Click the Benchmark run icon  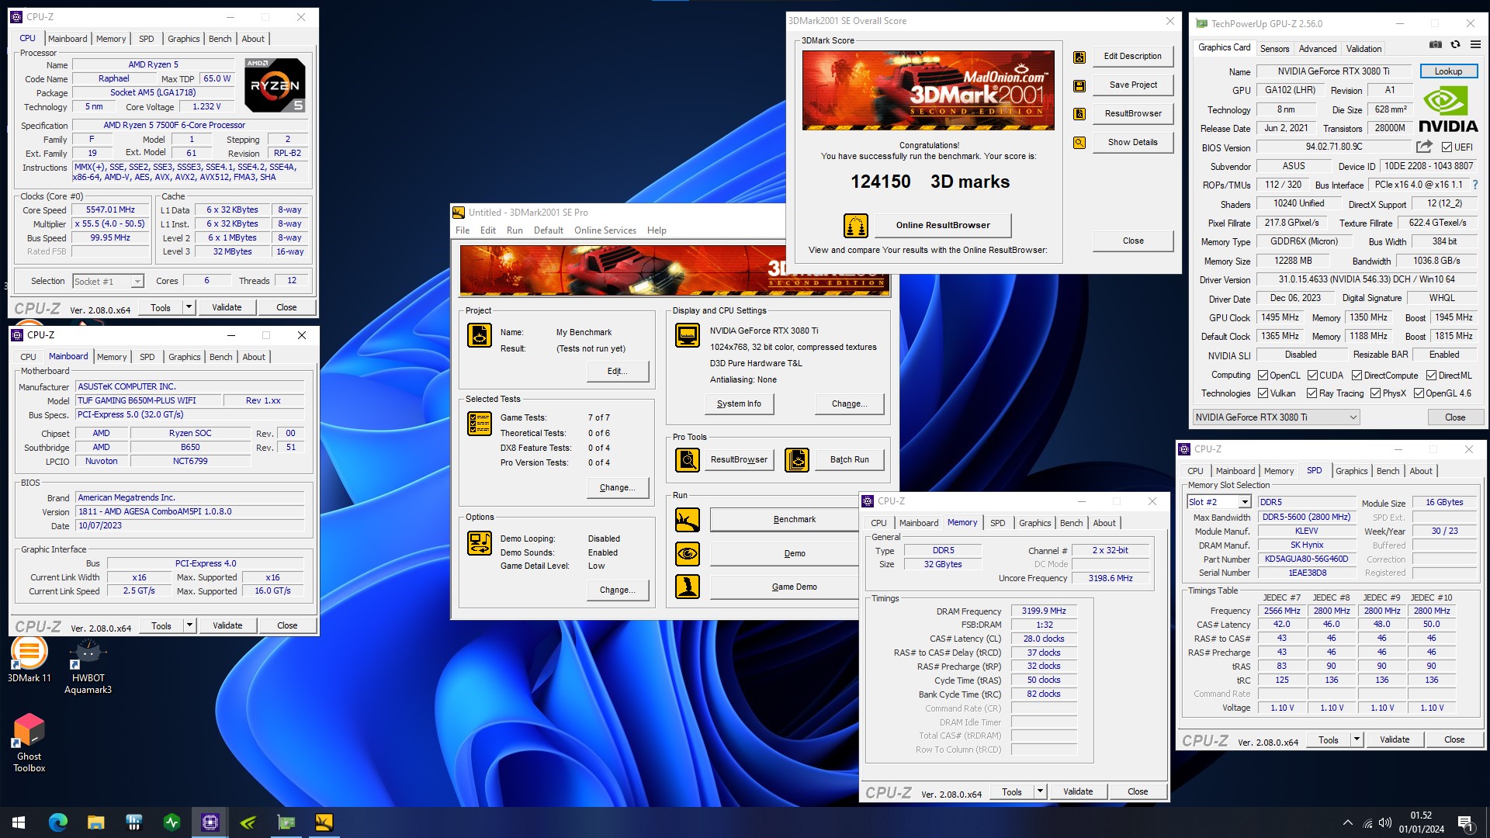coord(688,520)
